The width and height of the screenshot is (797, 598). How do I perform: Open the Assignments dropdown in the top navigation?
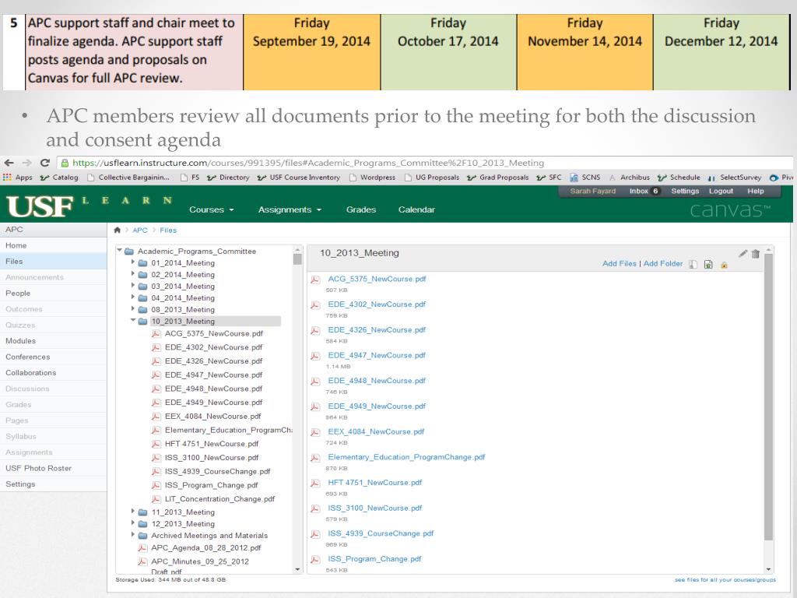[290, 209]
